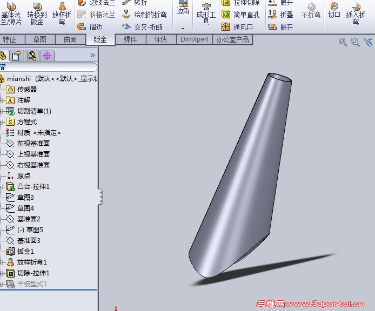Select the mianshi part root node
The image size is (375, 311).
(49, 79)
